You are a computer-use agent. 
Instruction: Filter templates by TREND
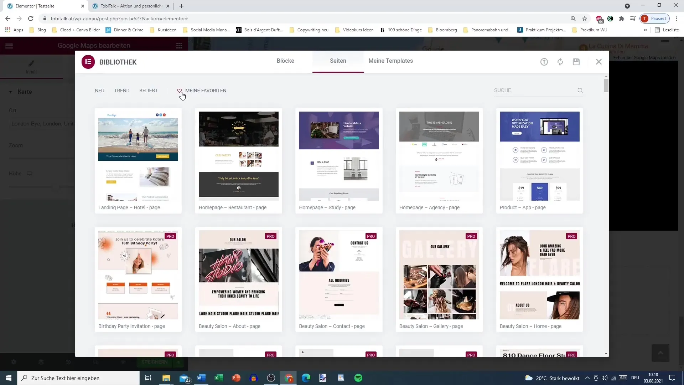121,91
